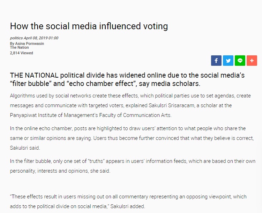This screenshot has height=213, width=262.
Task: Click author name Asina Pornwasin
Action: (x=30, y=44)
